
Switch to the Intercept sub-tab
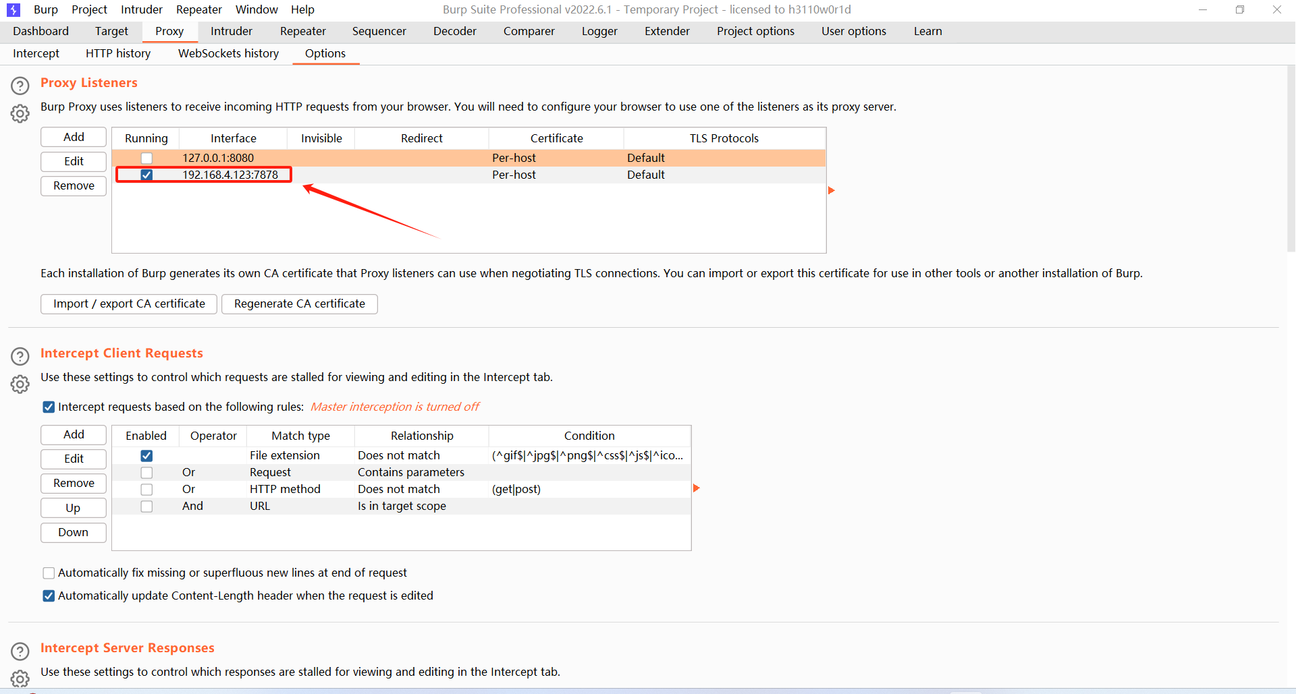tap(36, 53)
